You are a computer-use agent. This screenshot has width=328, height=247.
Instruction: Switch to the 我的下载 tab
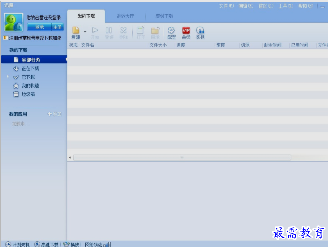[86, 16]
